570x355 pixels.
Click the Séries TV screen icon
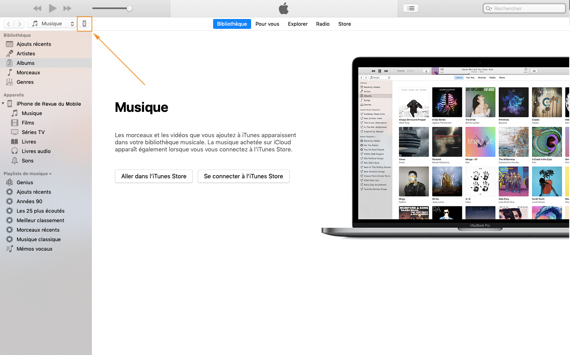pos(15,132)
